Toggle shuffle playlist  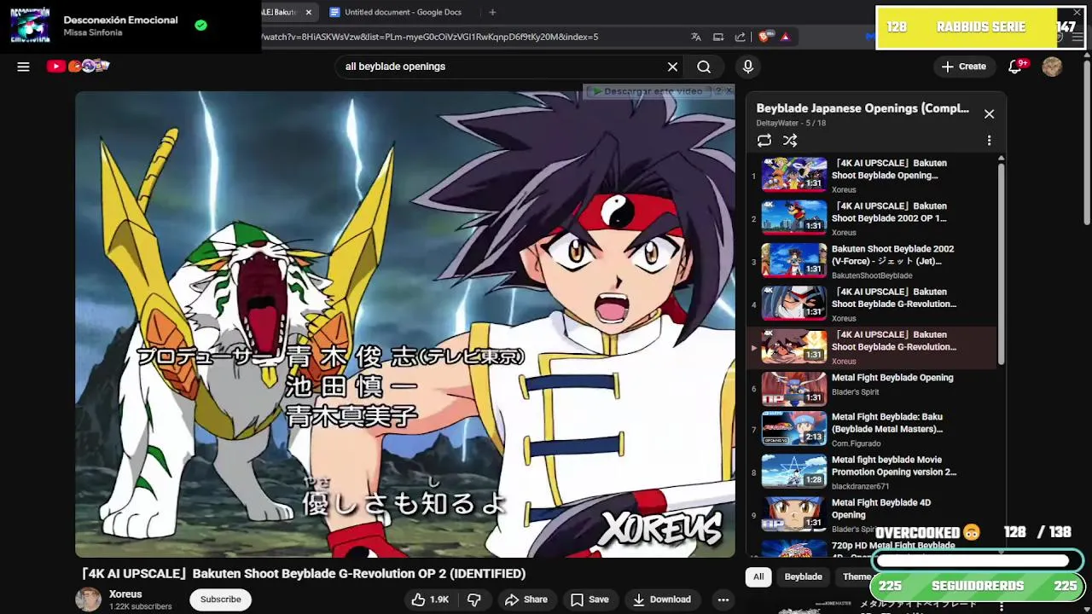pos(790,140)
